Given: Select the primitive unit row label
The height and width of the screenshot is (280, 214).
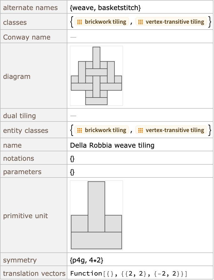Looking at the screenshot, I should tap(26, 216).
